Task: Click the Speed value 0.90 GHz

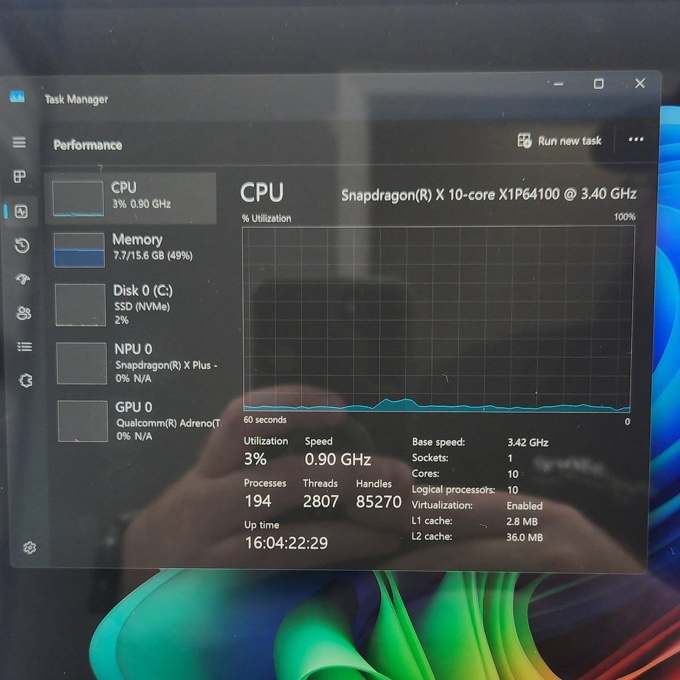Action: point(338,460)
